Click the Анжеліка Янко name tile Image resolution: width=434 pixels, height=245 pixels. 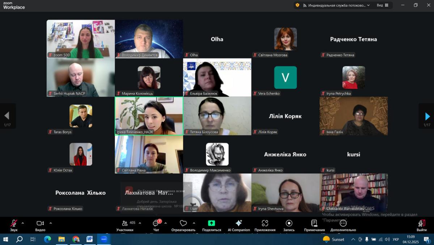pos(285,154)
